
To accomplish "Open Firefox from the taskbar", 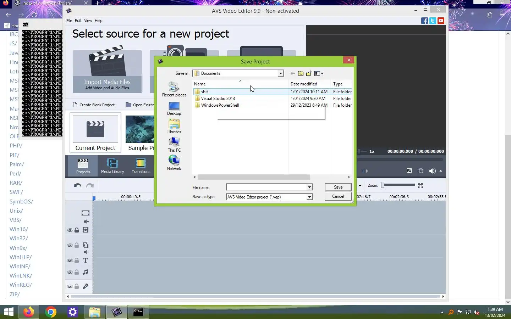I will tap(29, 312).
